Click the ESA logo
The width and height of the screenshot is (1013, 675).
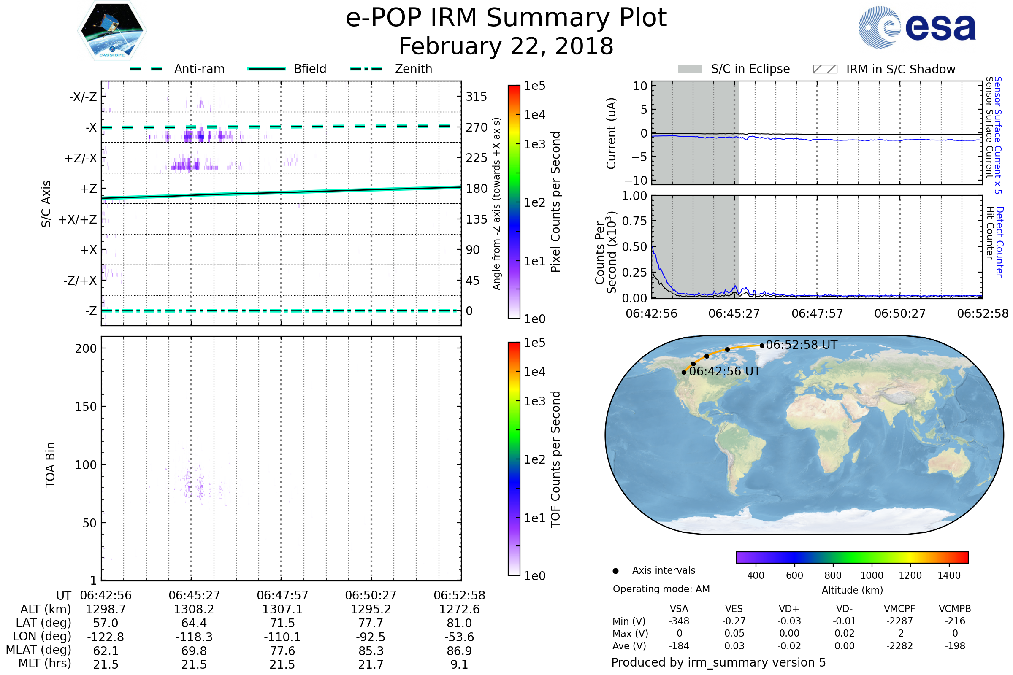(x=916, y=27)
